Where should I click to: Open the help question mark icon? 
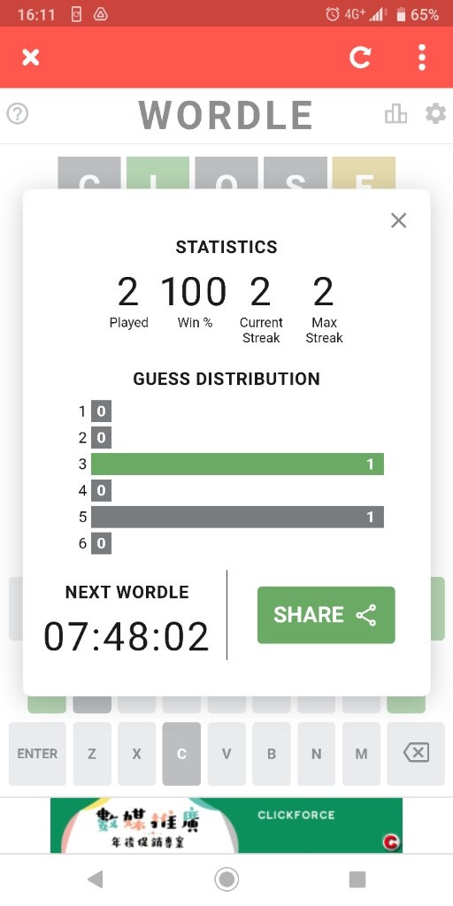click(18, 114)
